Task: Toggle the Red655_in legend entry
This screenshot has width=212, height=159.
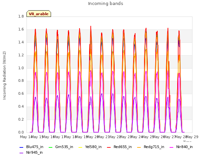Action: point(119,147)
